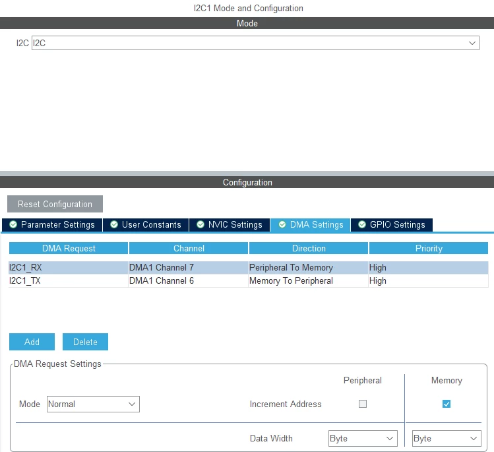Open the NVIC Settings tab
Image resolution: width=494 pixels, height=452 pixels.
(230, 225)
